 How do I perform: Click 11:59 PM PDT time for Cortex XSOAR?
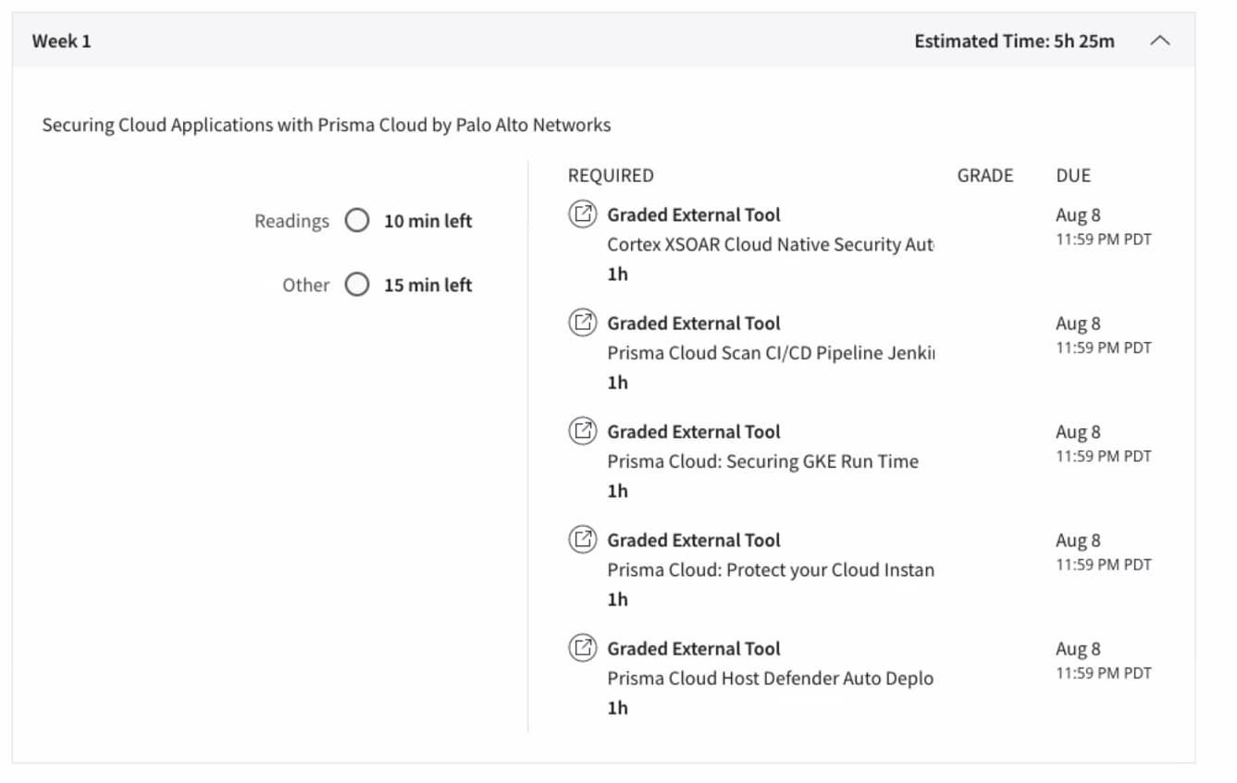tap(1103, 239)
